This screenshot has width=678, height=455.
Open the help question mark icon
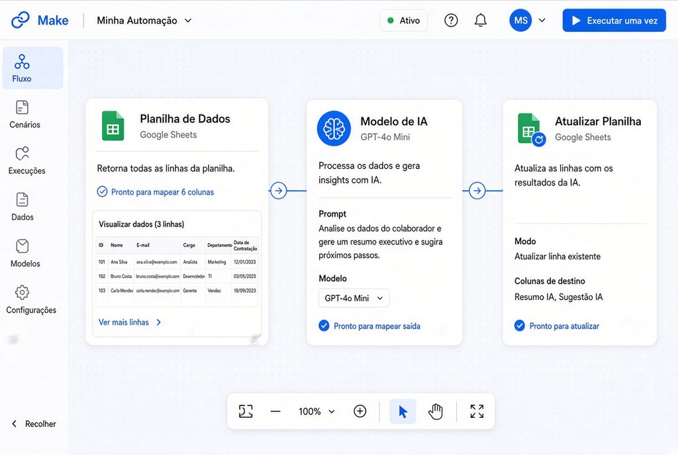click(451, 21)
